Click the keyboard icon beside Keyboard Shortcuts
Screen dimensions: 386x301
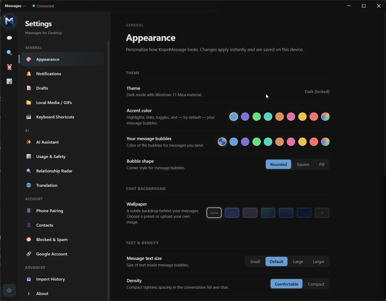(x=29, y=117)
